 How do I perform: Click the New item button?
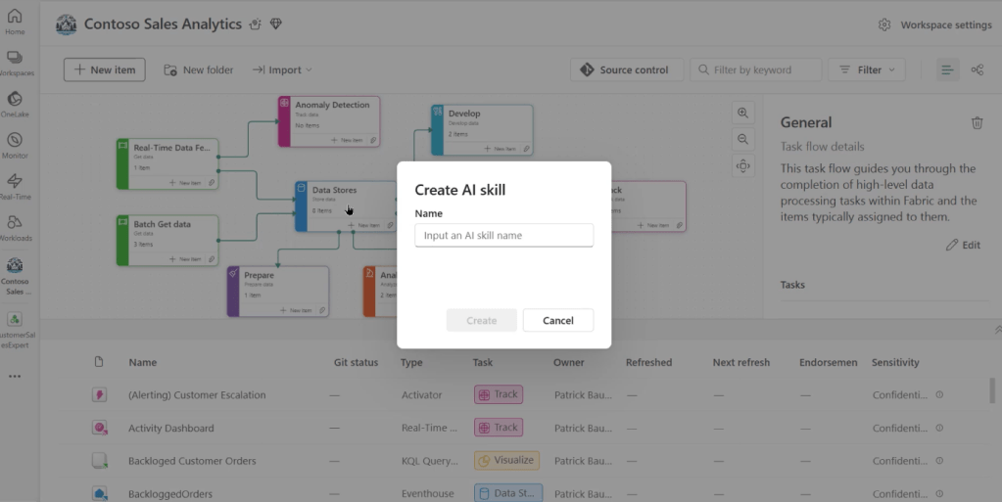coord(105,69)
